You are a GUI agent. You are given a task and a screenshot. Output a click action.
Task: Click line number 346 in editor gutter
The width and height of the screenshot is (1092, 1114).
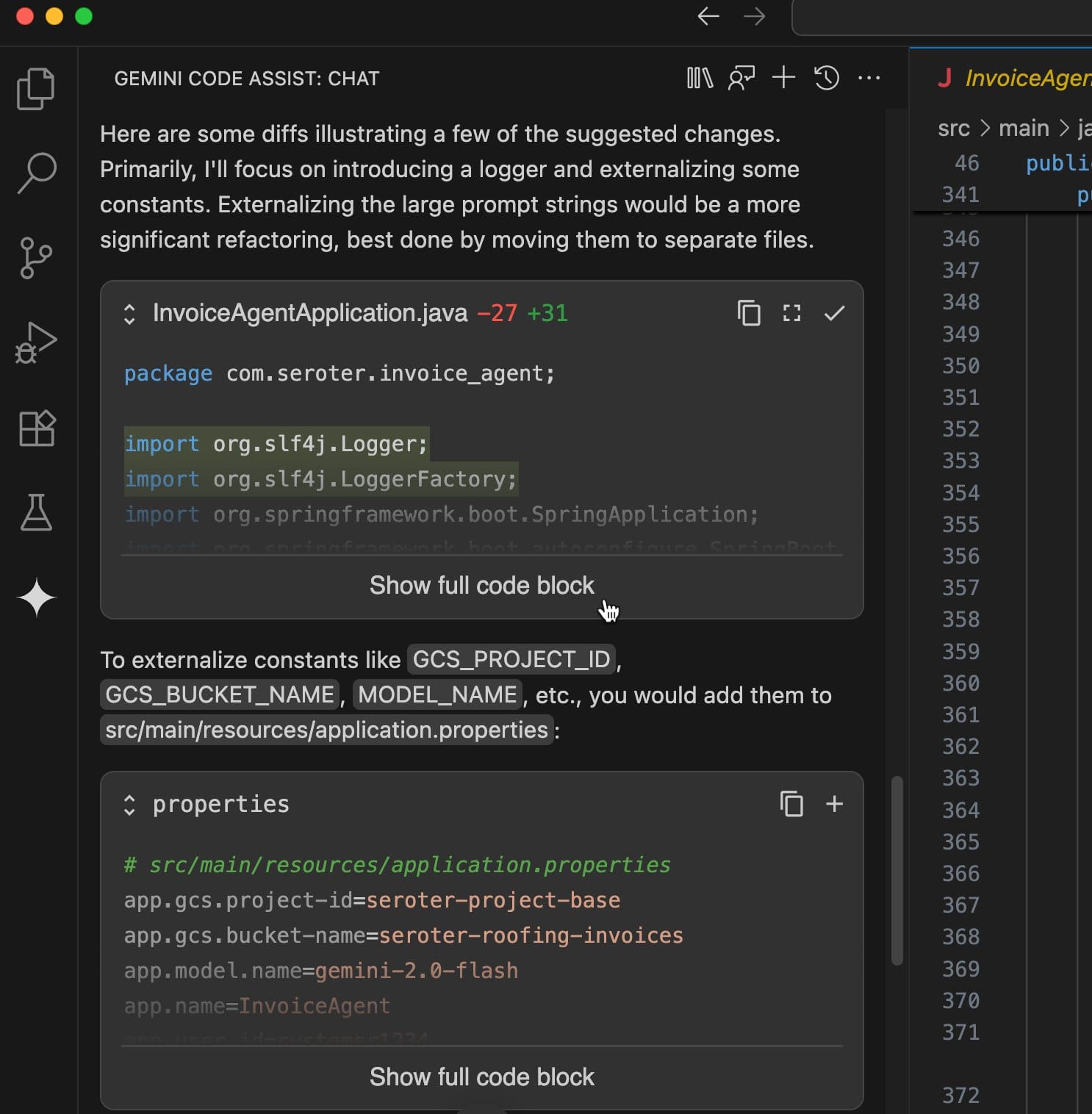[x=960, y=238]
